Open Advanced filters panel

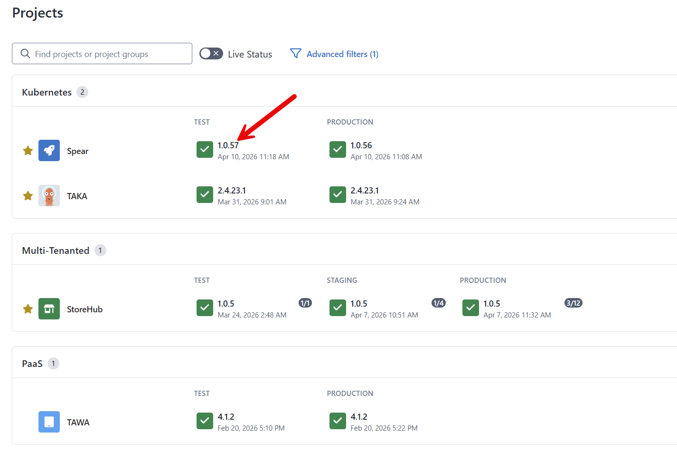[x=334, y=54]
